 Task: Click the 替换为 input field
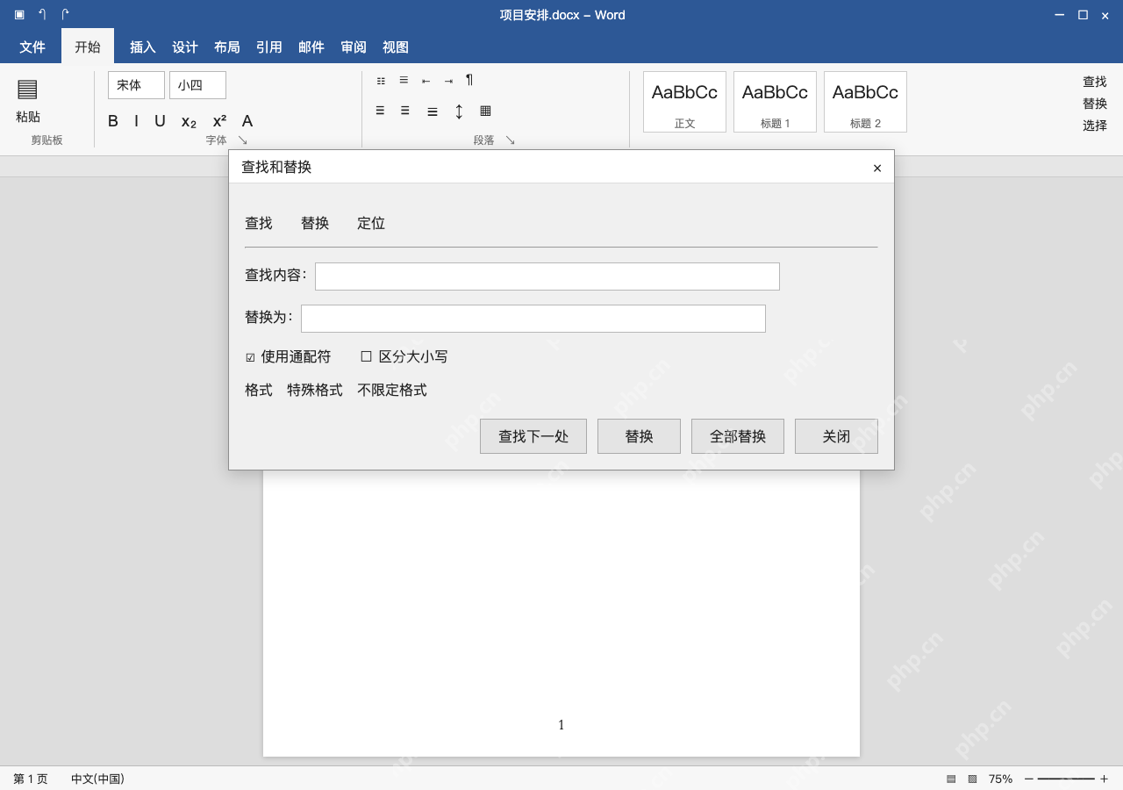point(533,319)
